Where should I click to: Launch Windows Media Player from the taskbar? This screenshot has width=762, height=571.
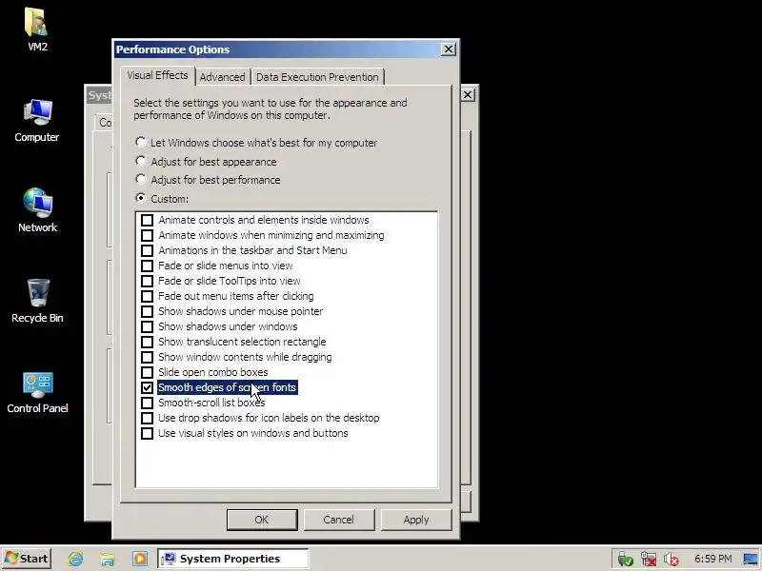[139, 559]
